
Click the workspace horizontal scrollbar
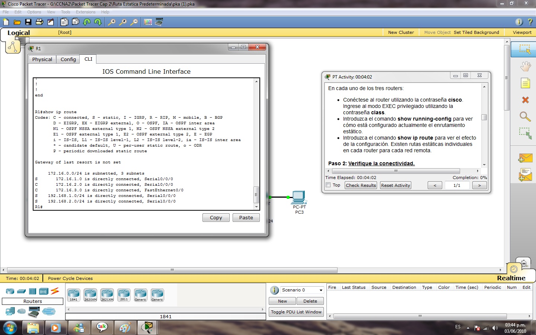(172, 270)
